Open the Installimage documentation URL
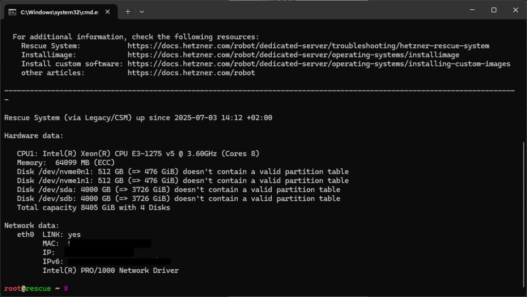This screenshot has width=527, height=297. click(293, 55)
